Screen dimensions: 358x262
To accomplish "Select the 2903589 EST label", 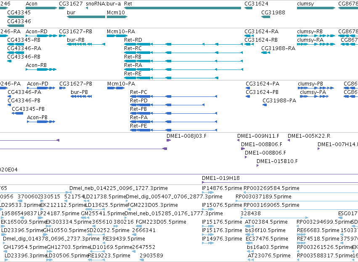I will (151, 256).
